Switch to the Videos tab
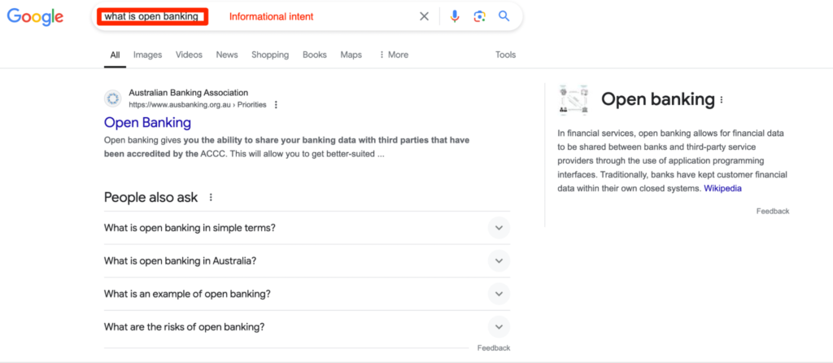This screenshot has height=363, width=833. [x=189, y=55]
